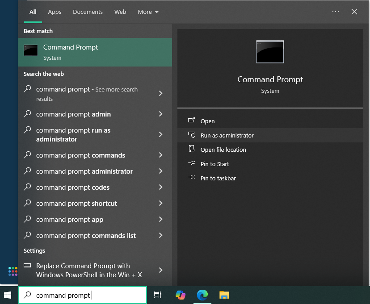Open Microsoft Edge from the taskbar

point(202,295)
